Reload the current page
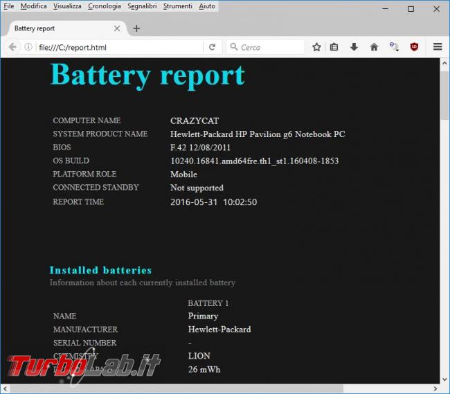 tap(212, 47)
